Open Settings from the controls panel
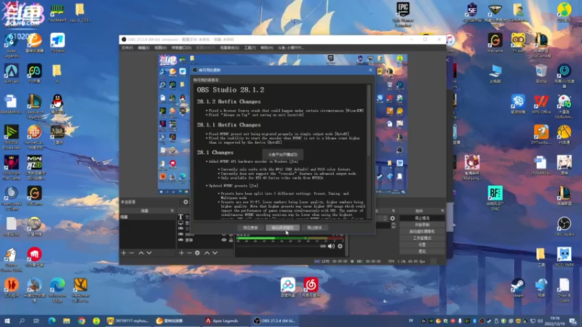This screenshot has height=327, width=582. pos(422,245)
